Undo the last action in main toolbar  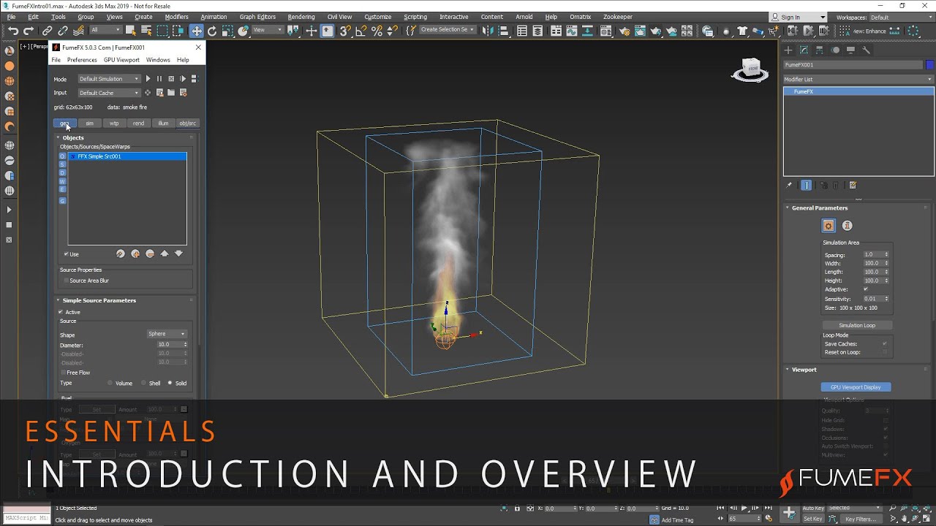coord(12,31)
